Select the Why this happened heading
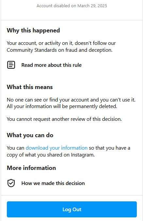The image size is (143, 221). pos(33,30)
